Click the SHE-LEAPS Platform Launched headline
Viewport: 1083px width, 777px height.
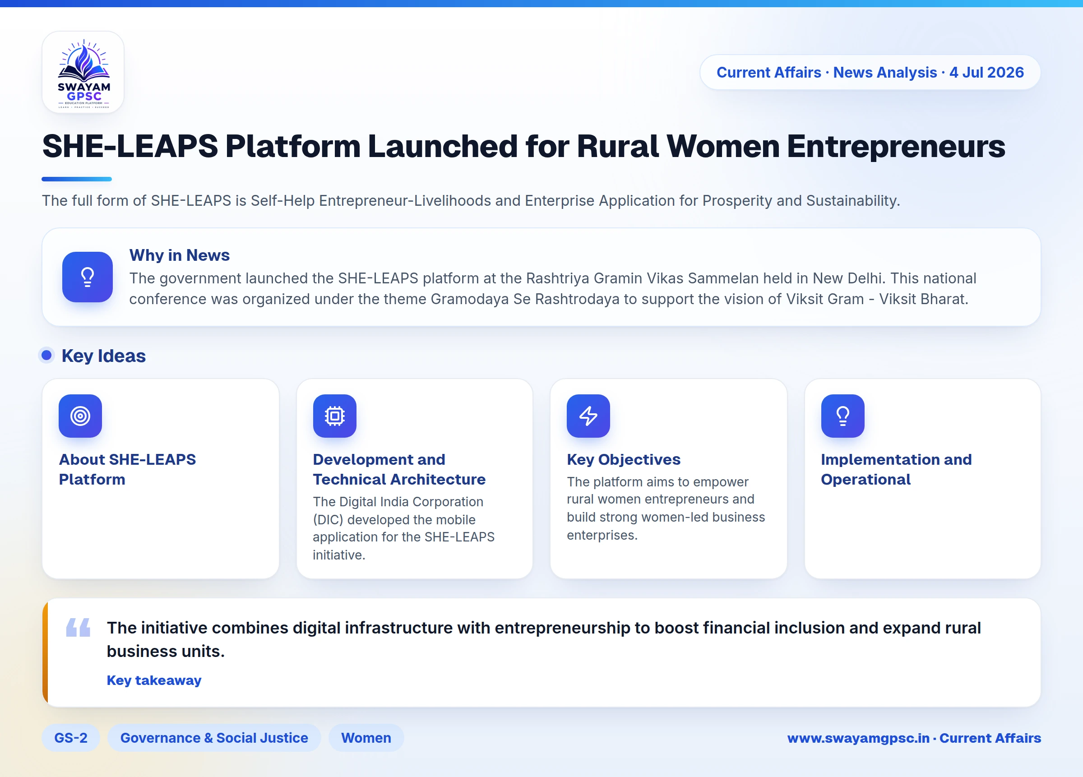tap(523, 146)
